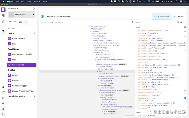Select the SafeAreaProviderCompat component
The image size is (189, 118).
[103, 41]
